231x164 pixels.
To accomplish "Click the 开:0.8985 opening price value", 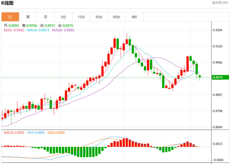I will (11, 26).
